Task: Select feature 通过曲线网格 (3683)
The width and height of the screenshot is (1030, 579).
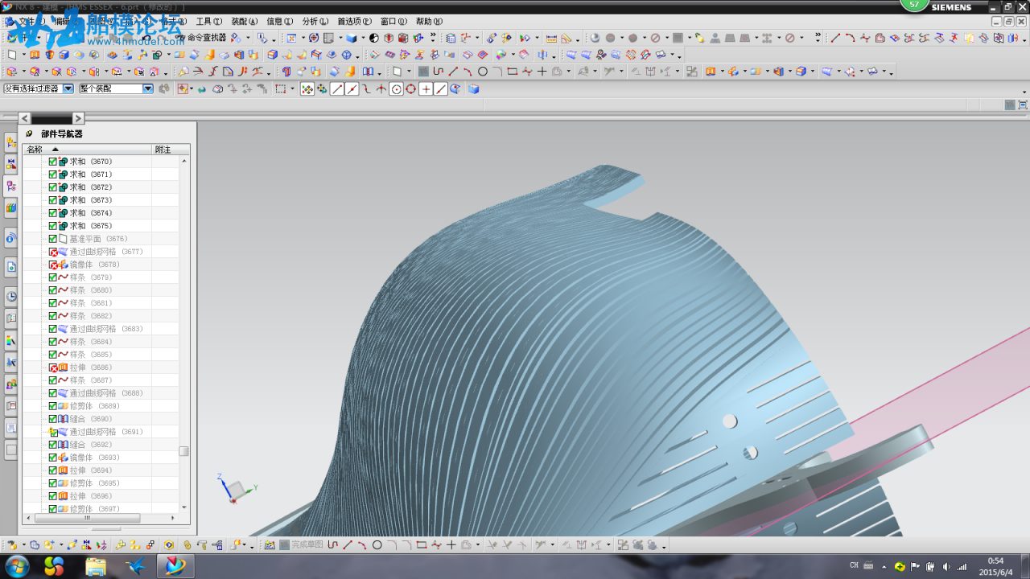Action: coord(106,329)
